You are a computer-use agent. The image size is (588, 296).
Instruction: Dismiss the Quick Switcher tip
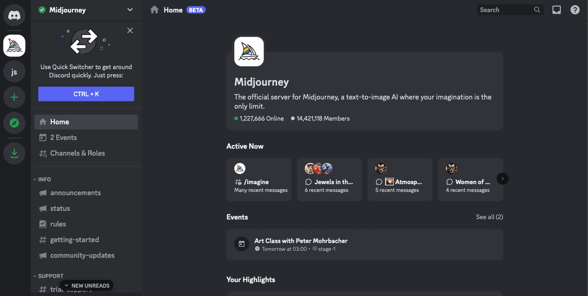130,30
